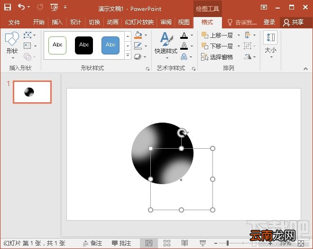Switch to the 动画 tab

112,22
